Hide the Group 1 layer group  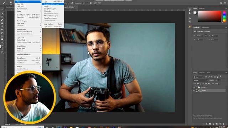(x=194, y=87)
